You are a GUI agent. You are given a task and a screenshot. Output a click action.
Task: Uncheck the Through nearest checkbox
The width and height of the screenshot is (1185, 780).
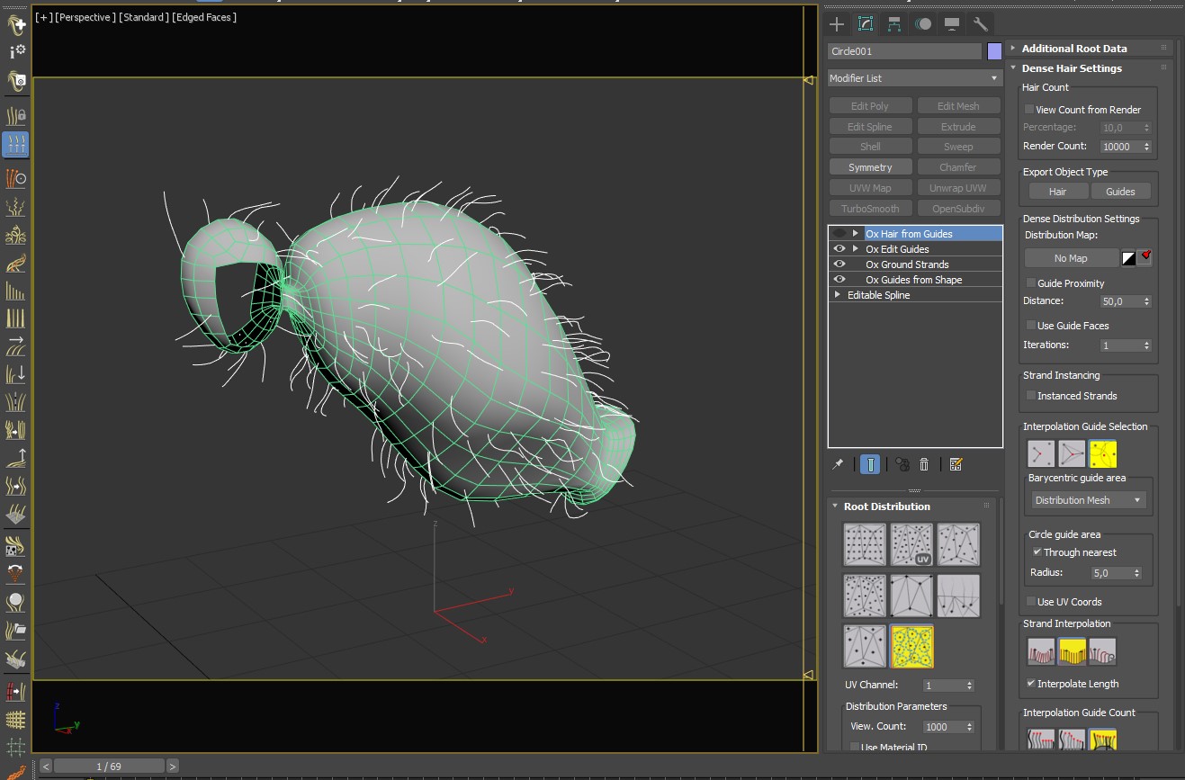pyautogui.click(x=1037, y=552)
